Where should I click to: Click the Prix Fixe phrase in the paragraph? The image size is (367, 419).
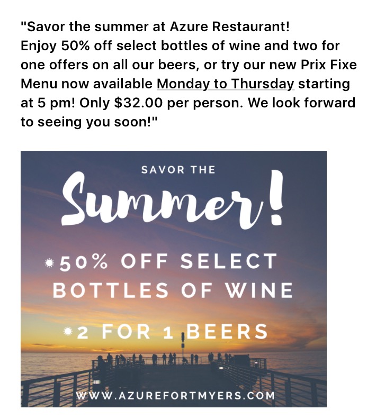[329, 65]
